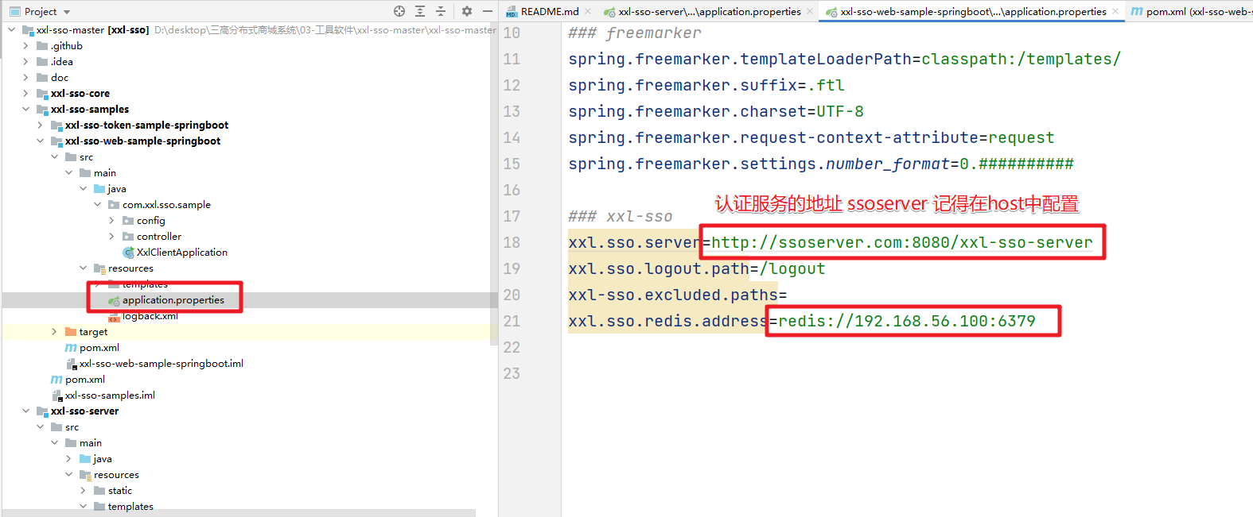This screenshot has height=517, width=1253.
Task: Collapse xxl-sso-web-sample-springboot module
Action: tap(41, 141)
